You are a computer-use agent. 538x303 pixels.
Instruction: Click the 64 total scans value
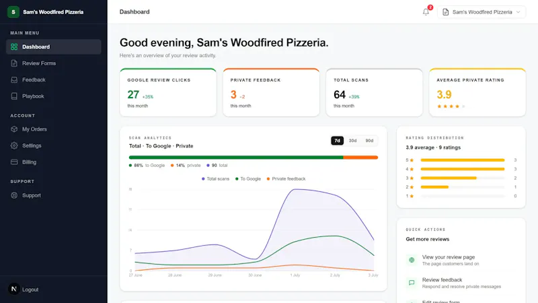pyautogui.click(x=340, y=94)
